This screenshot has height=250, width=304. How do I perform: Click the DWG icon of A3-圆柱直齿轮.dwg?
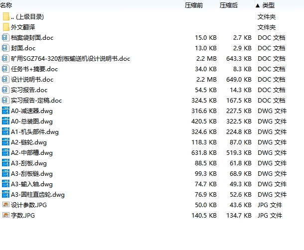coord(5,194)
